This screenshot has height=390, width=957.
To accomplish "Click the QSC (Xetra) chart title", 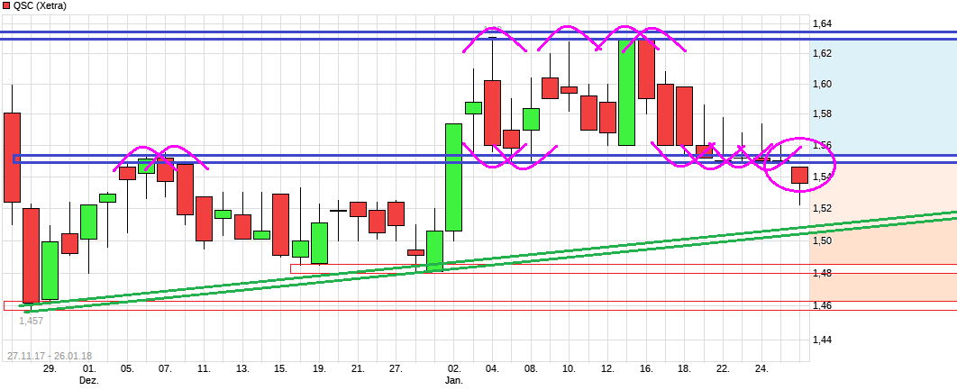I will [40, 5].
